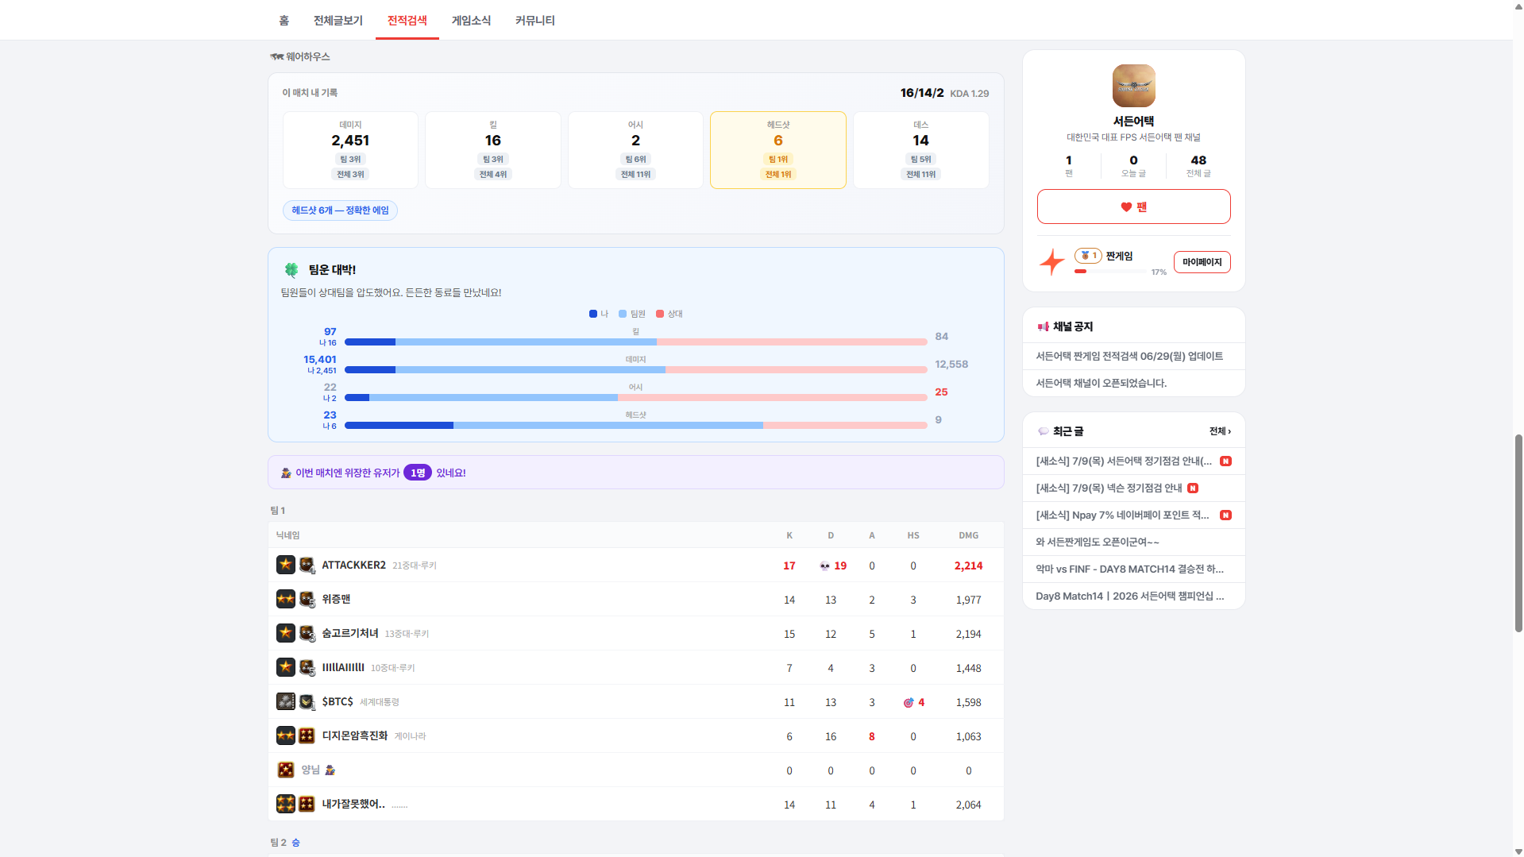Click the 데스 14 stat card
Screen dimensions: 1524x857
point(920,150)
